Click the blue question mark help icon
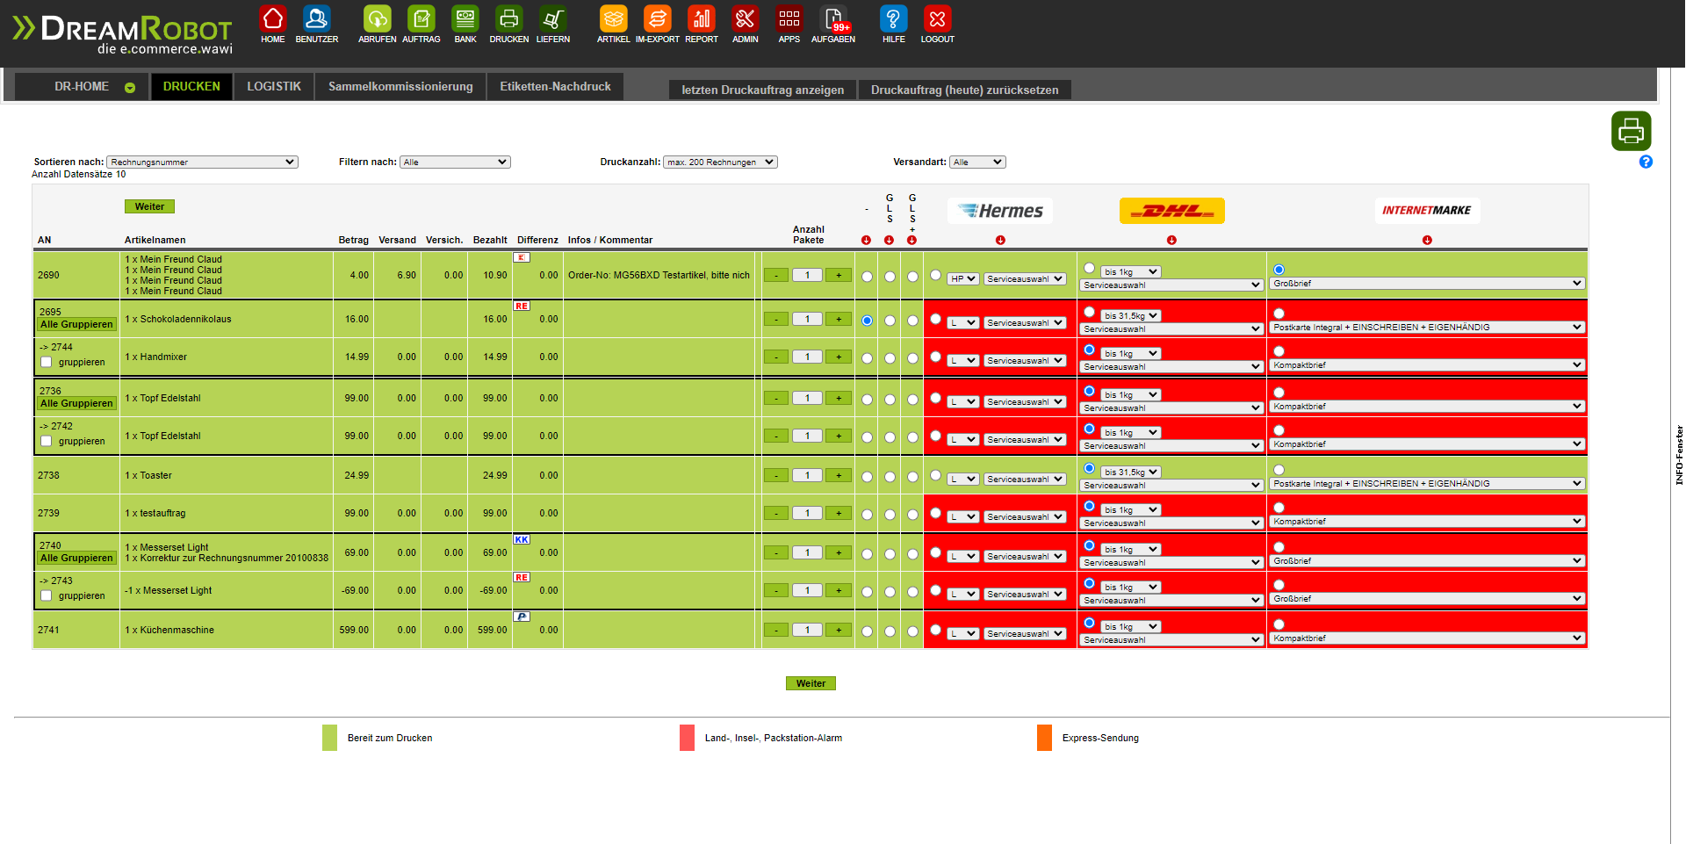1686x844 pixels. [1646, 162]
